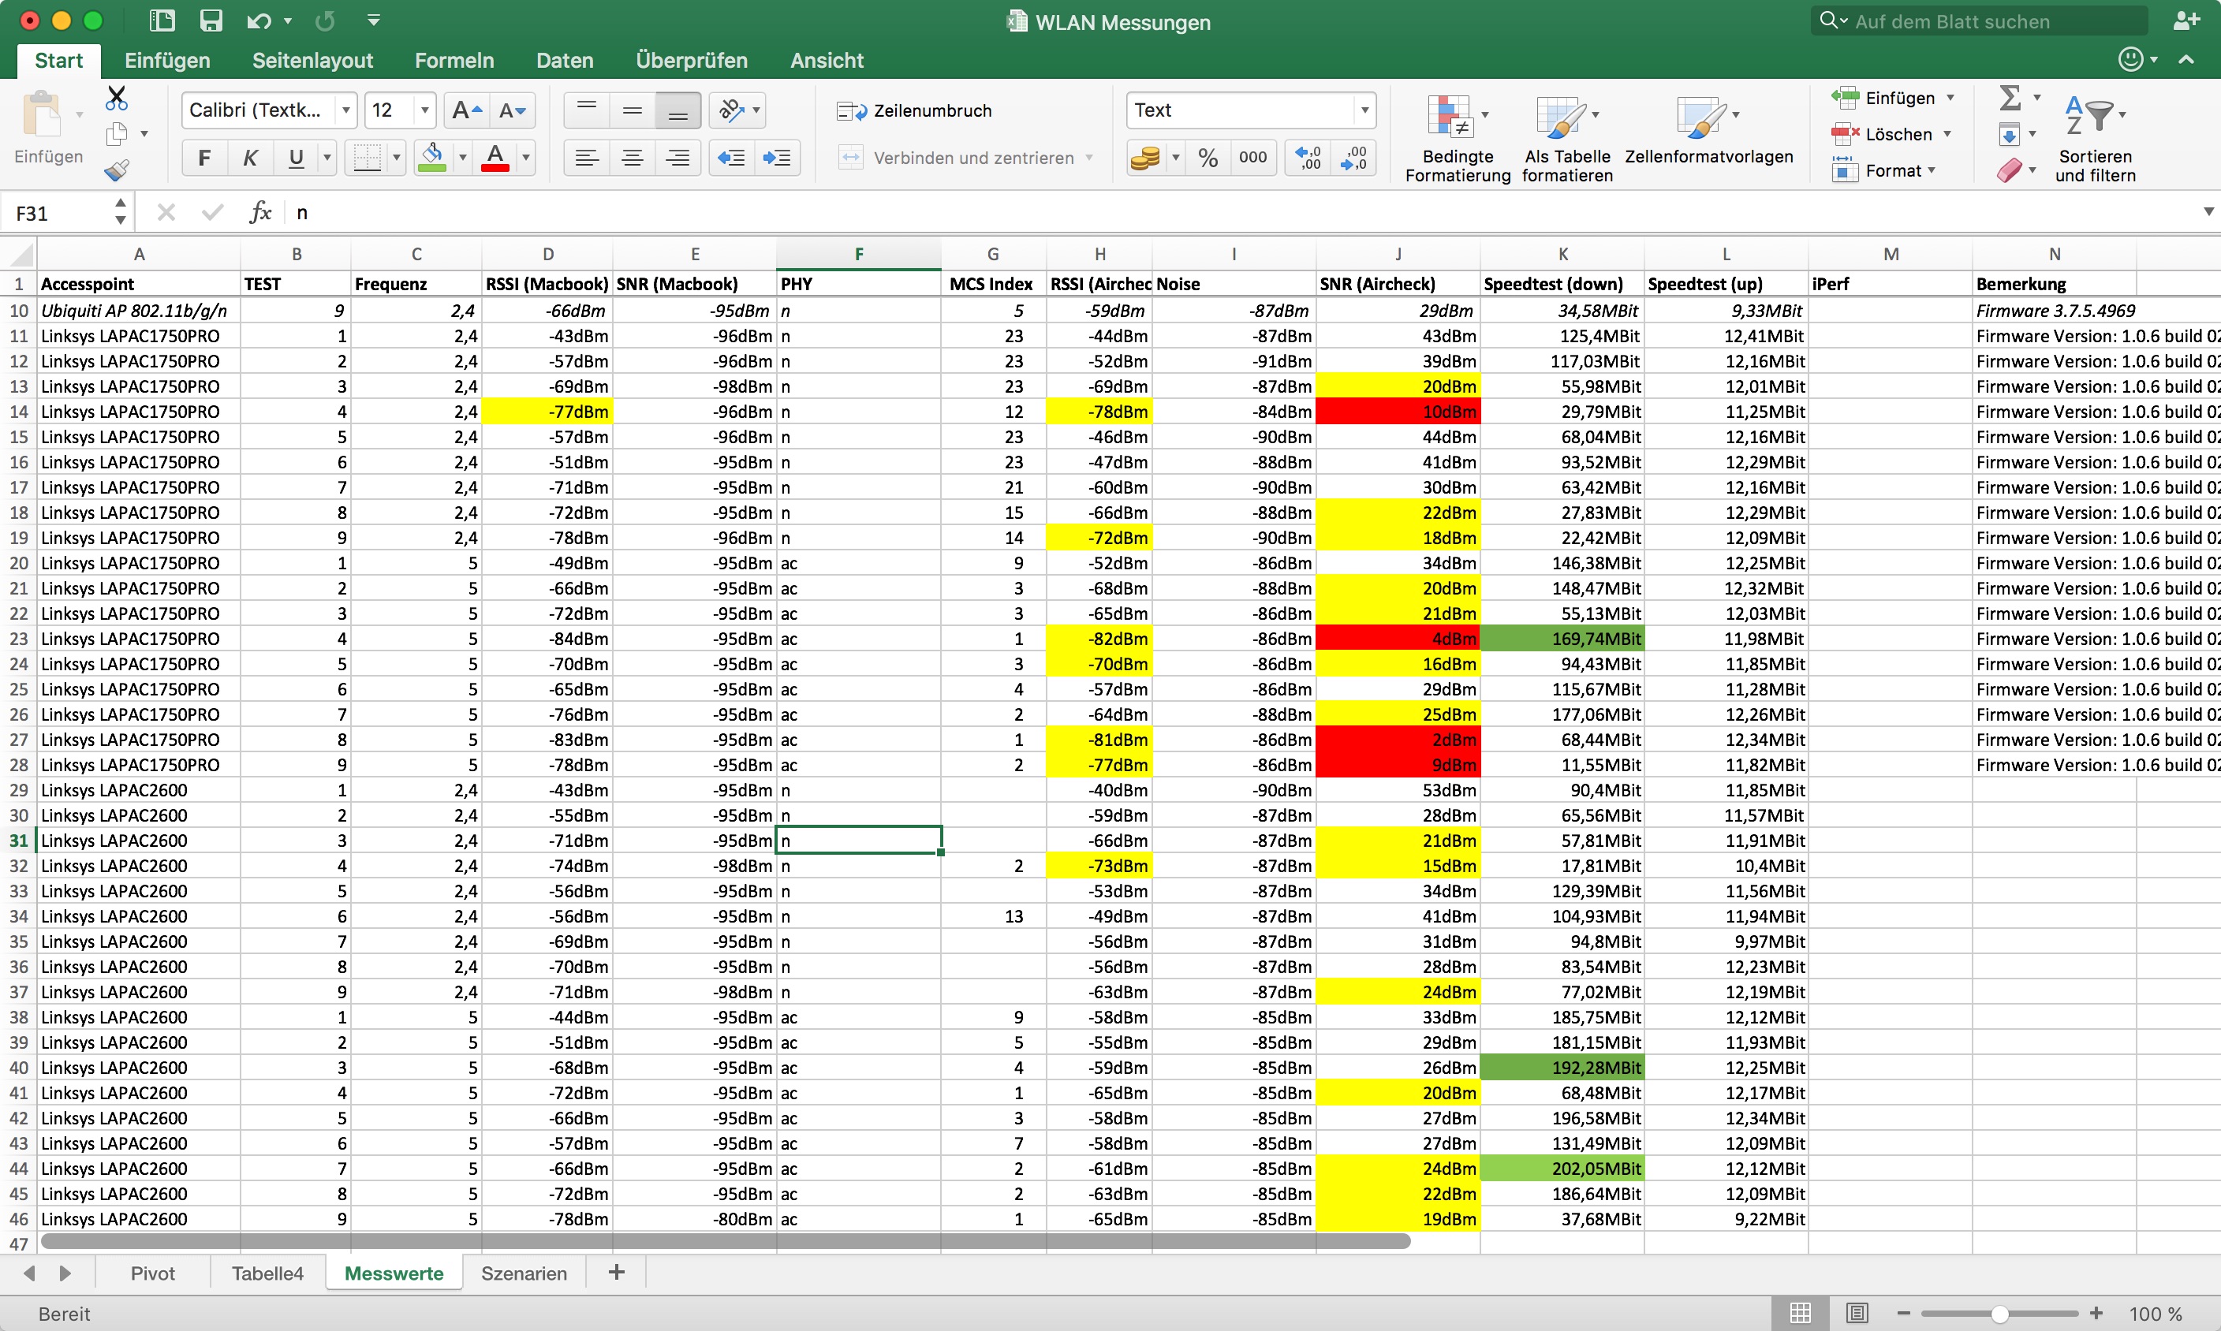
Task: Click the Save icon in title bar
Action: 210,21
